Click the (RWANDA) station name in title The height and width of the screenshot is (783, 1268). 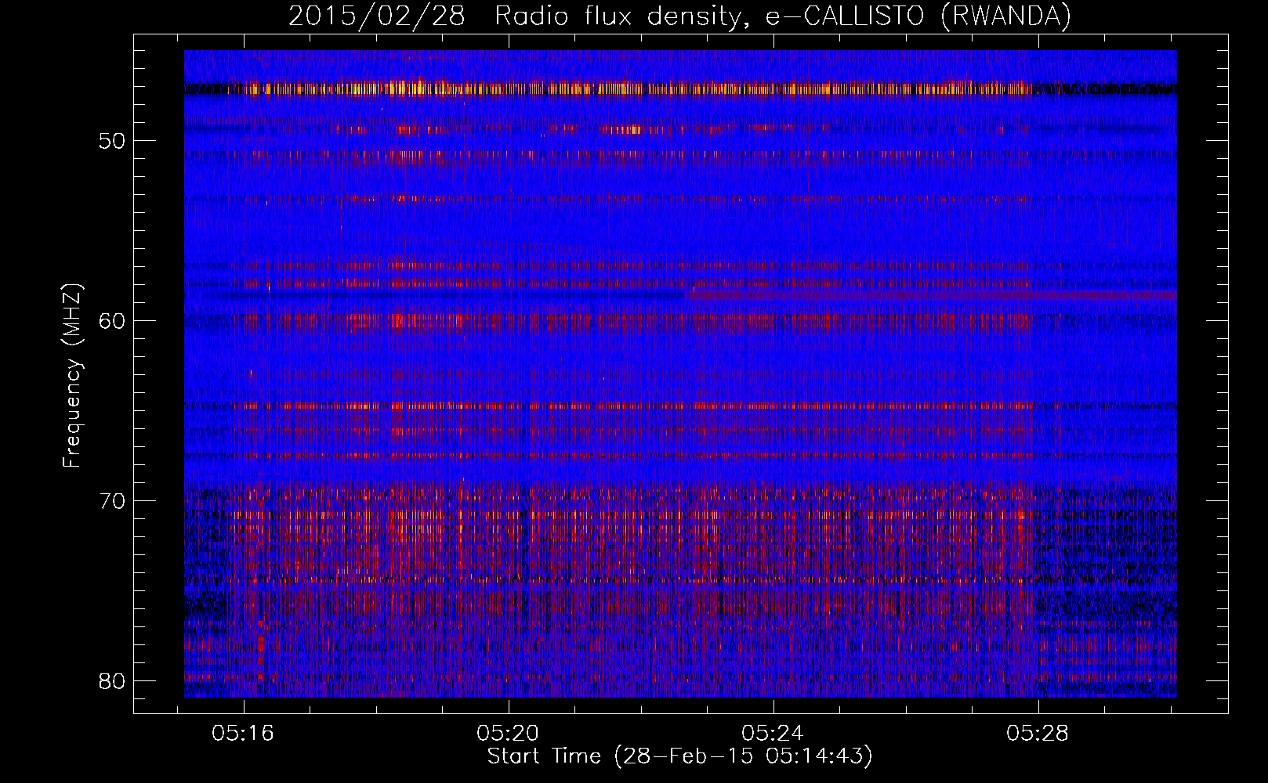coord(1005,16)
